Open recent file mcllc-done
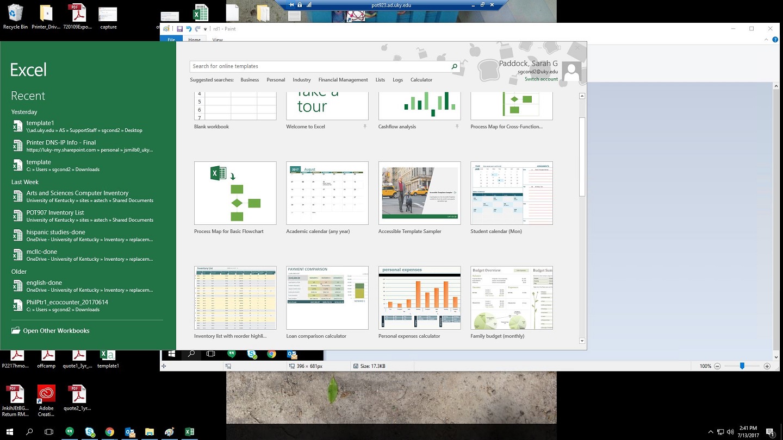 pos(87,255)
